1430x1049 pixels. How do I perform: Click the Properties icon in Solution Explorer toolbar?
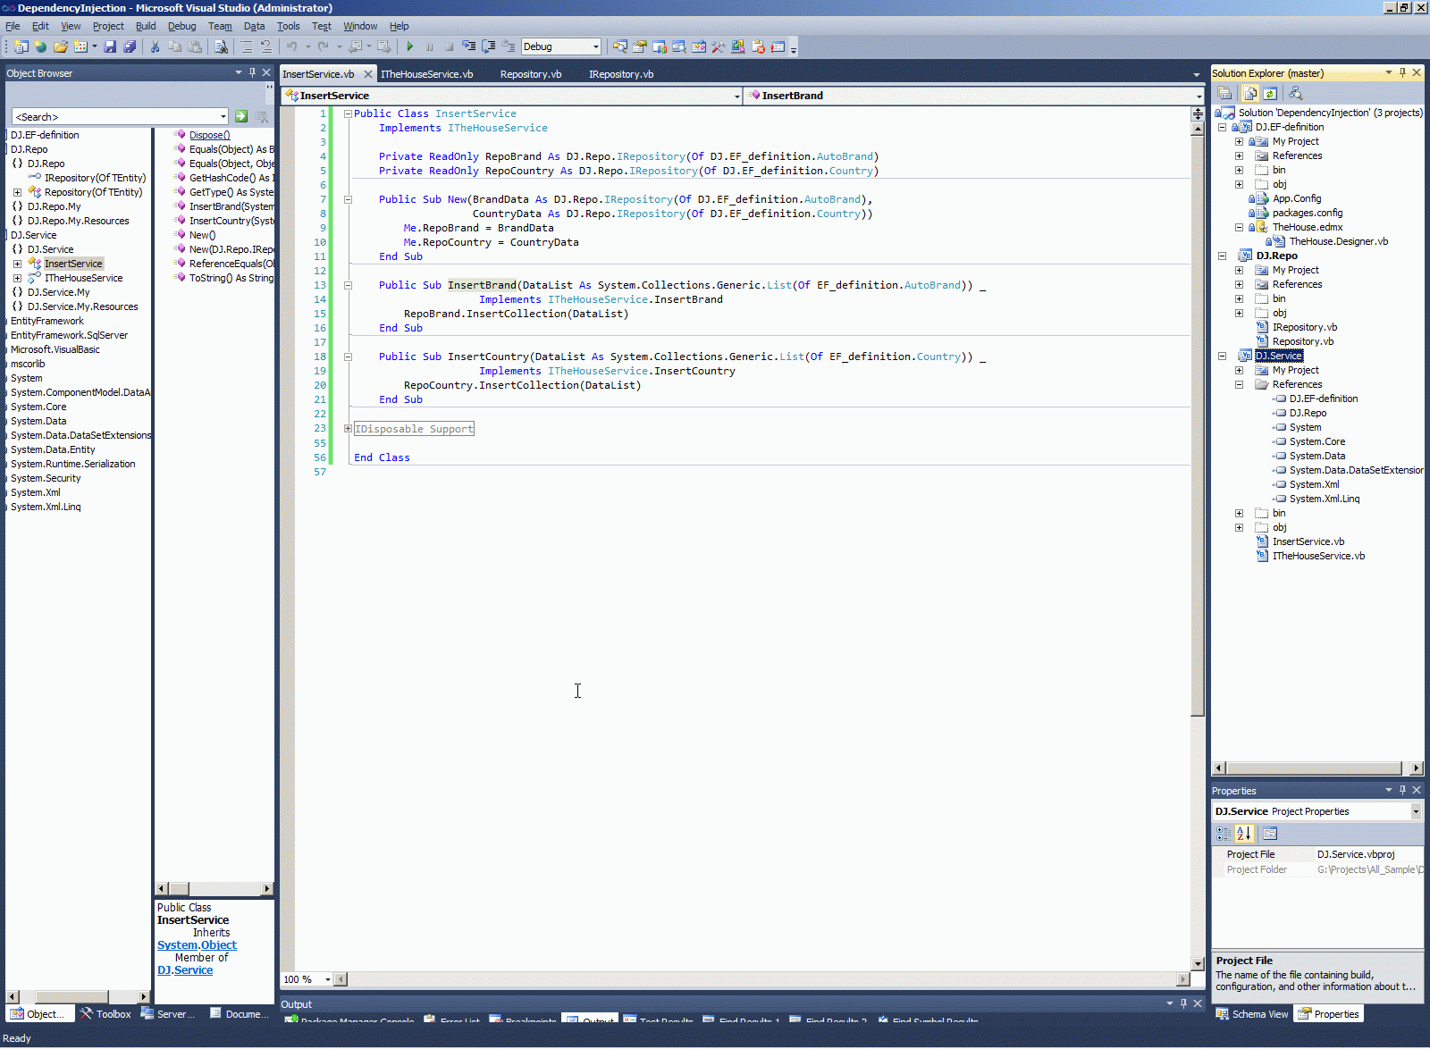tap(1225, 93)
